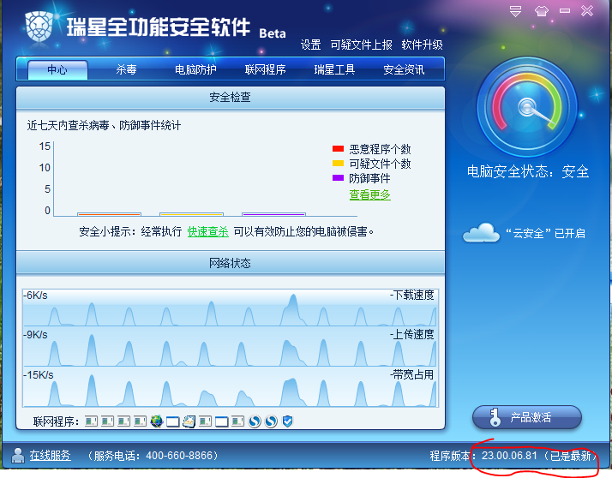Click the service phone 400-660-8866 text
This screenshot has height=478, width=612.
click(x=153, y=456)
